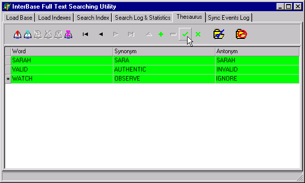Viewport: 305px width, 183px height.
Task: Open the Sync Events Log tab
Action: pos(229,18)
